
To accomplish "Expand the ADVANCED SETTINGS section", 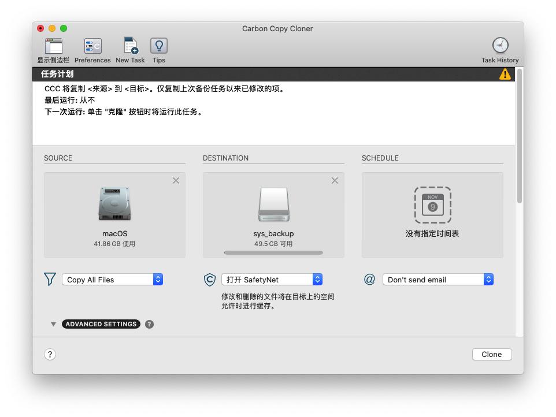I will click(101, 324).
